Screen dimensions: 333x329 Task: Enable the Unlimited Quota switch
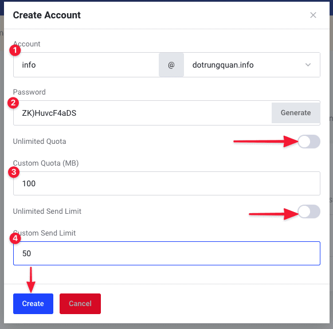click(x=309, y=142)
